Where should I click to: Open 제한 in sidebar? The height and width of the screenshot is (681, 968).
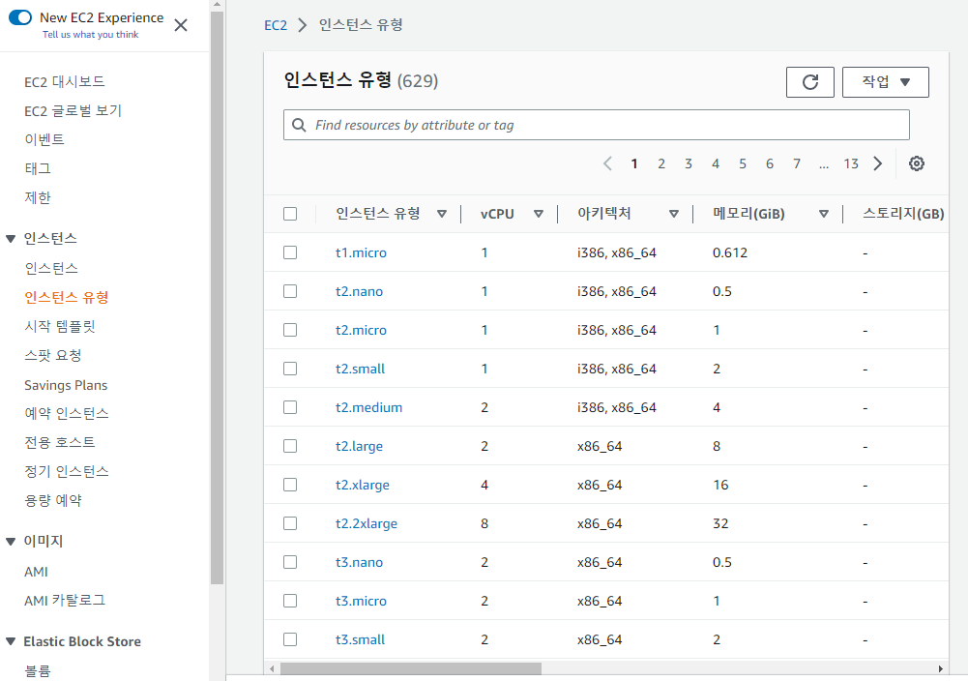(x=38, y=197)
